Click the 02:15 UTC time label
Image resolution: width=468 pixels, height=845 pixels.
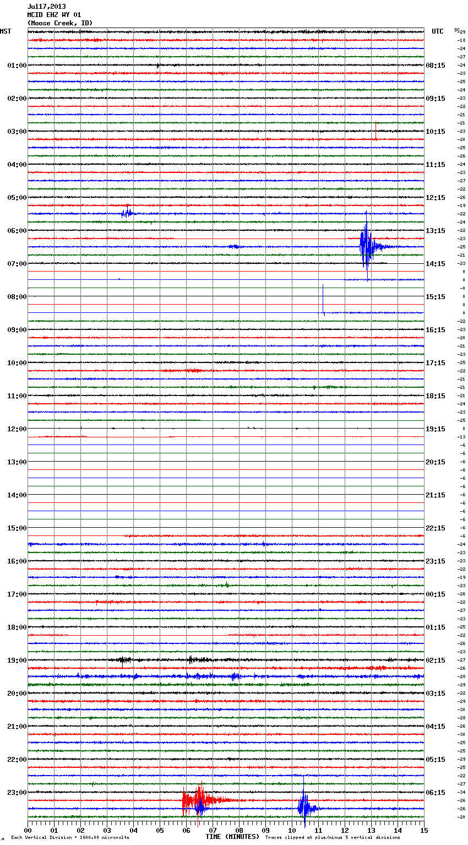(x=436, y=660)
